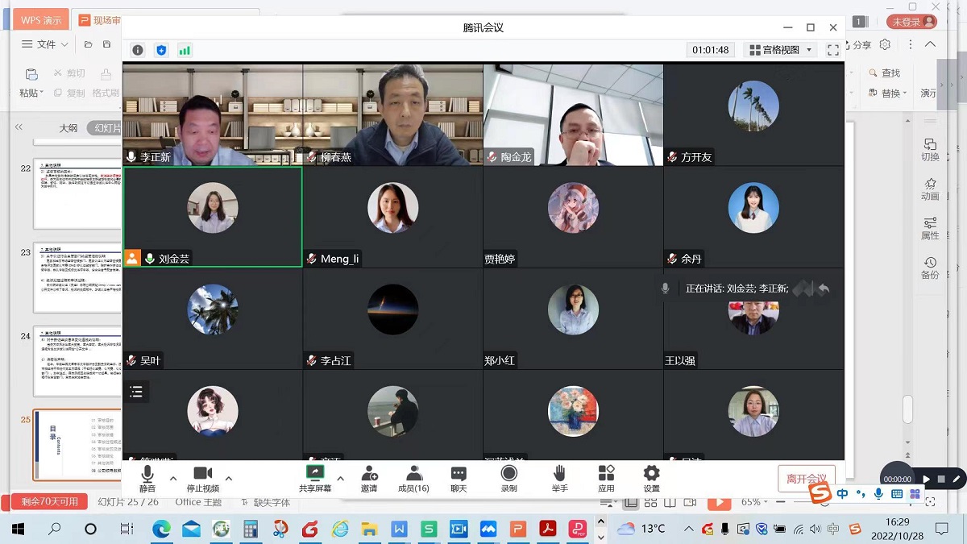The height and width of the screenshot is (544, 967).
Task: Collapse WPS ribbon with up chevron
Action: pos(930,45)
